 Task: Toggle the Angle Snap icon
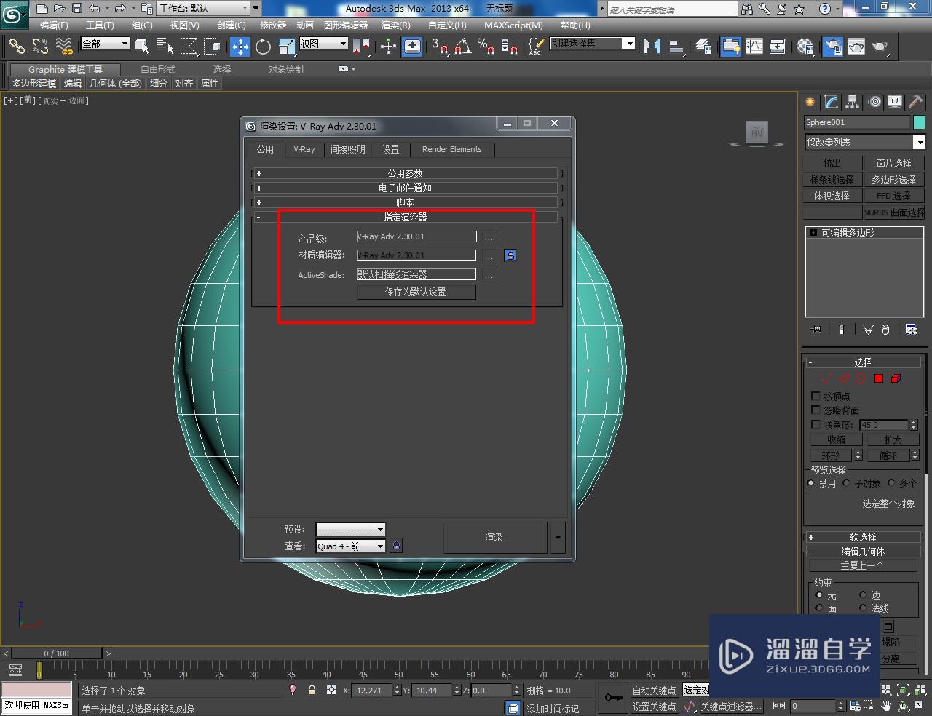pos(462,47)
